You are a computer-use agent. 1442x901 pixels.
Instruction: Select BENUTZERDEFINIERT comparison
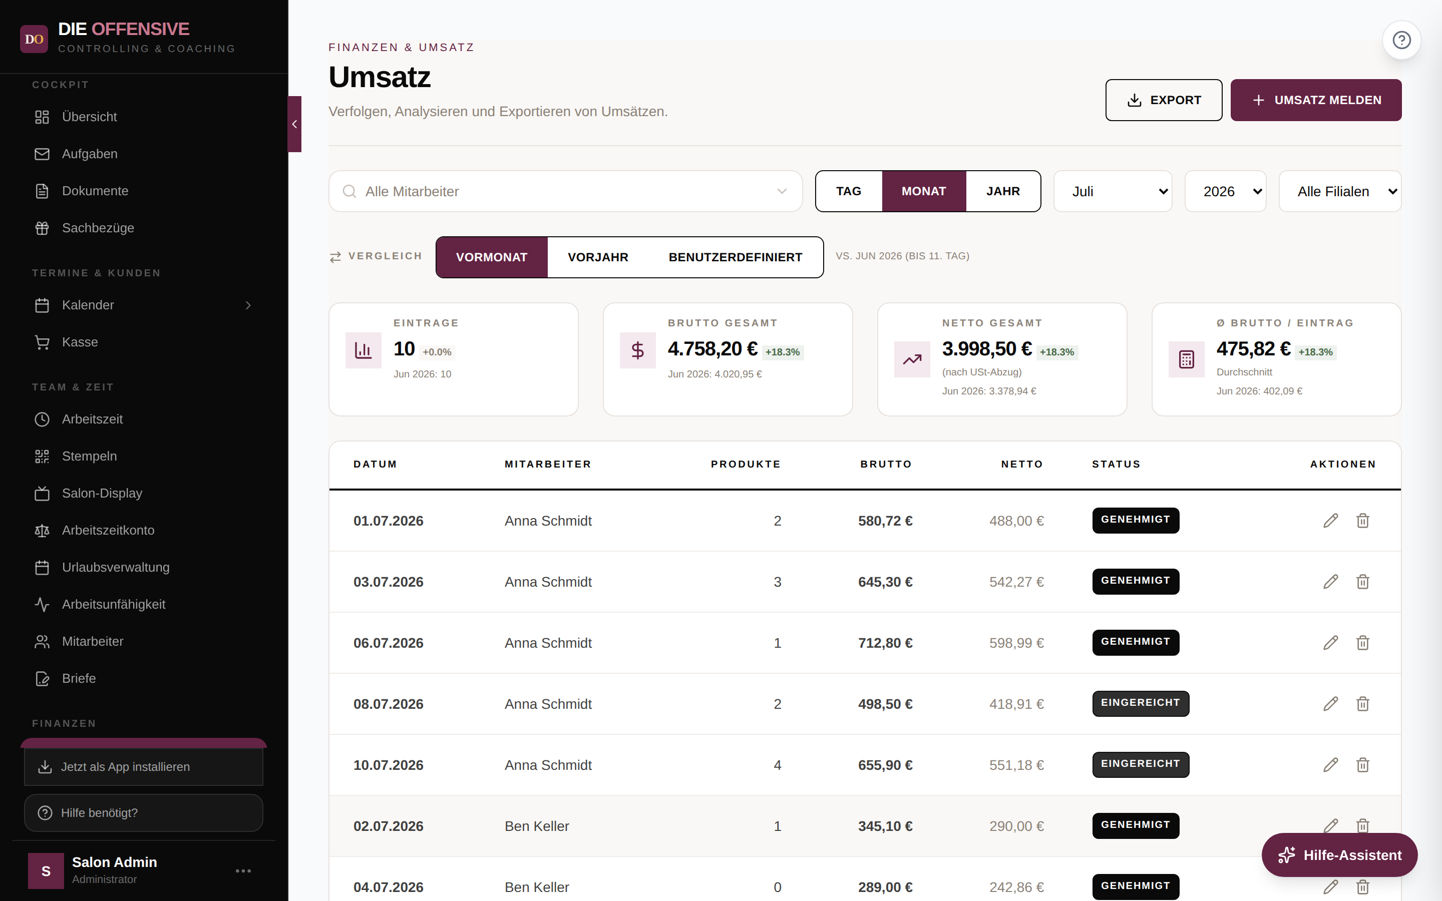tap(736, 257)
